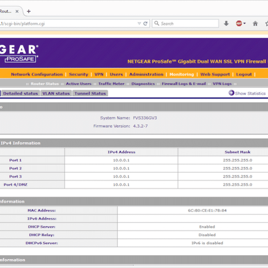Open the Administration menu
Screen dimensions: 268x268
(x=146, y=74)
